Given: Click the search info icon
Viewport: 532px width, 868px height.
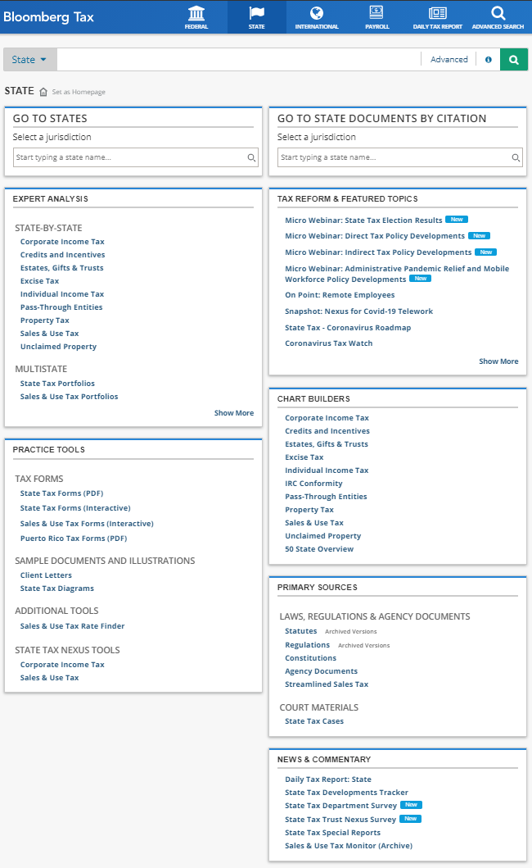Looking at the screenshot, I should tap(489, 60).
